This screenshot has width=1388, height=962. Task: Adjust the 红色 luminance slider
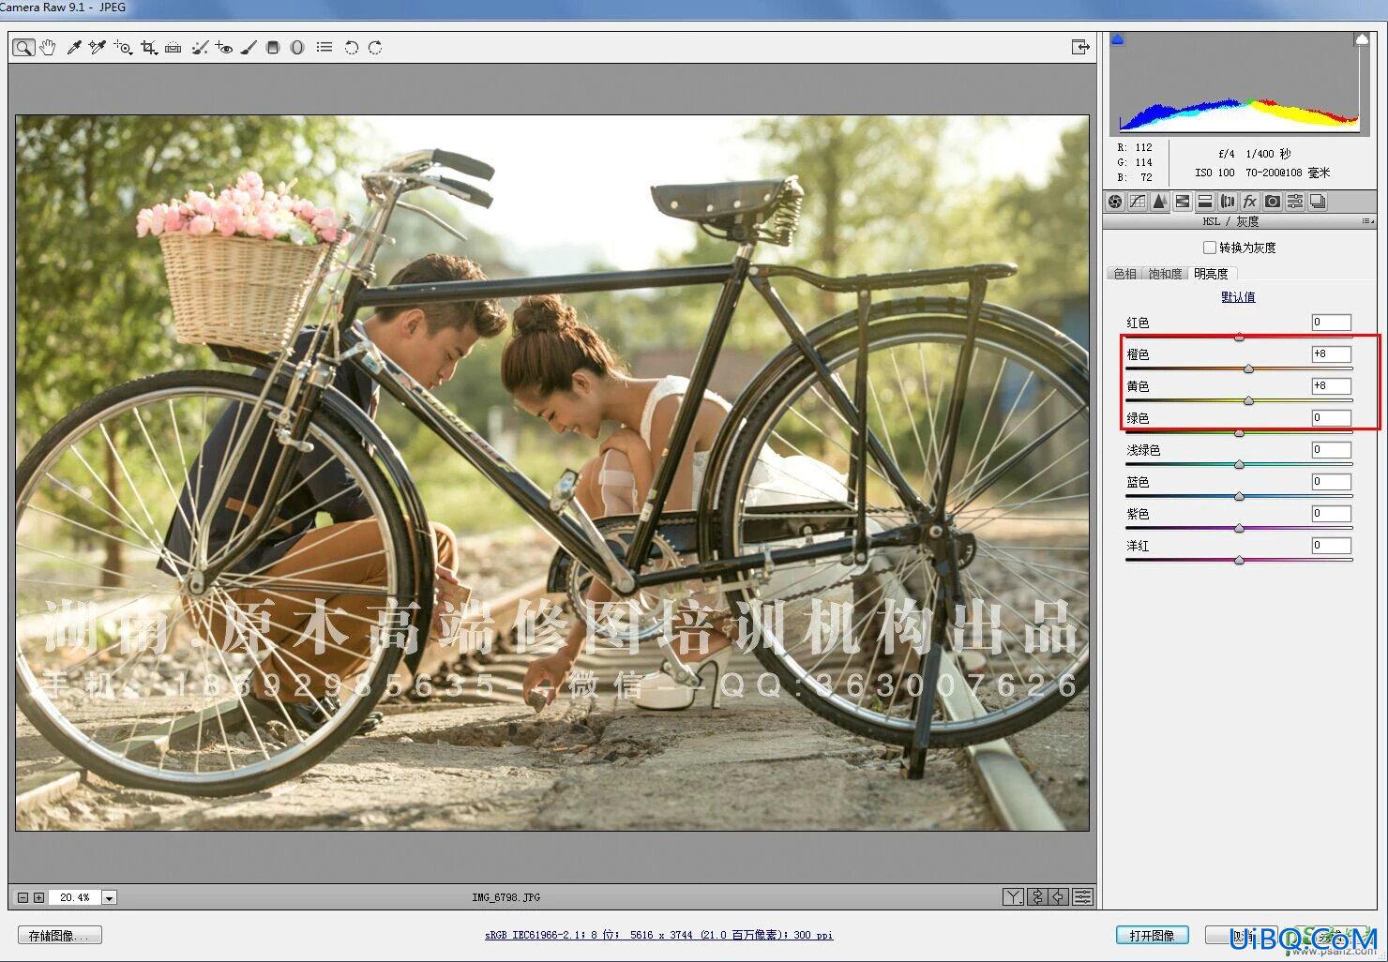click(x=1239, y=338)
